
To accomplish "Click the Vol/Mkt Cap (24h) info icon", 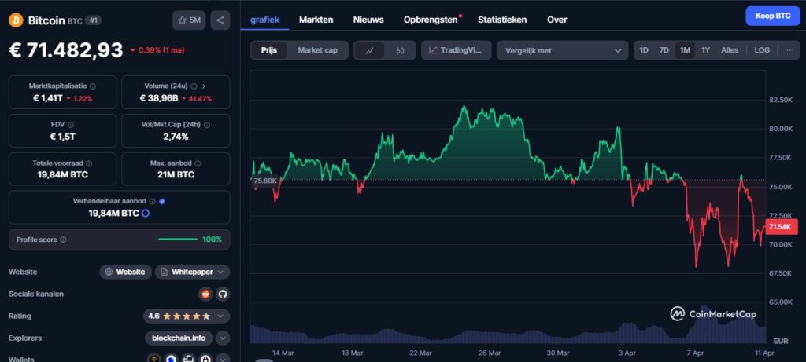I will tap(207, 125).
